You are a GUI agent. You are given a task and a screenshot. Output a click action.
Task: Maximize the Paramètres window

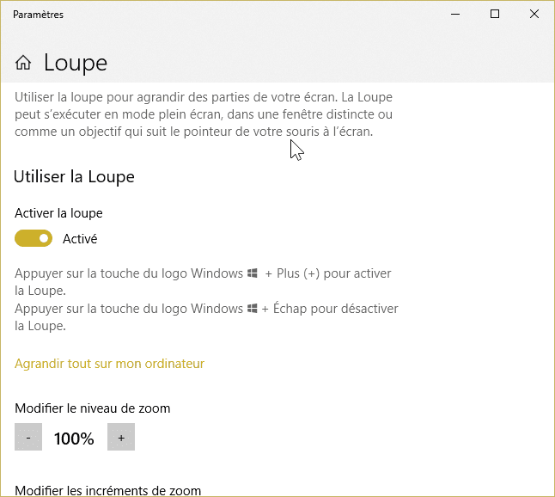[495, 14]
